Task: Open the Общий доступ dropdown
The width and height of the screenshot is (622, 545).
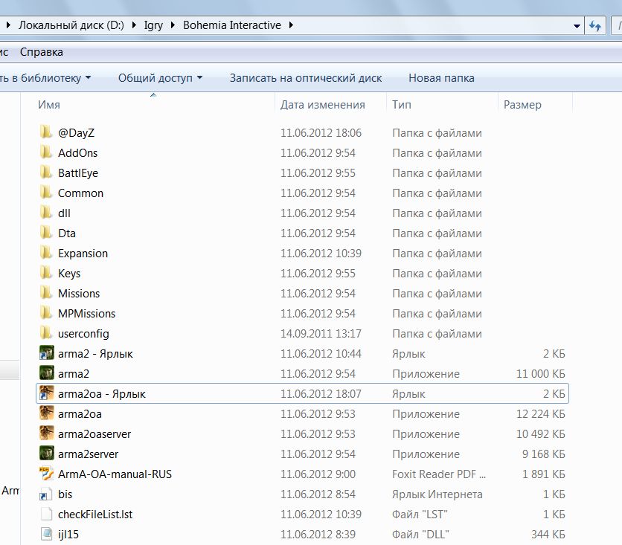Action: coord(160,77)
